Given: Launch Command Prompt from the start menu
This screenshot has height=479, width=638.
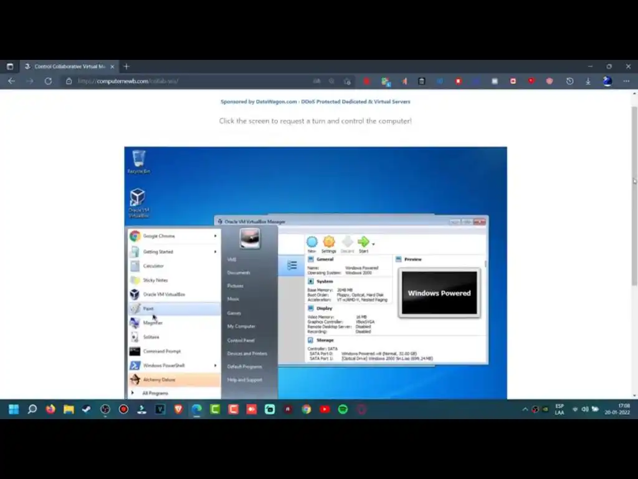Looking at the screenshot, I should click(x=174, y=352).
